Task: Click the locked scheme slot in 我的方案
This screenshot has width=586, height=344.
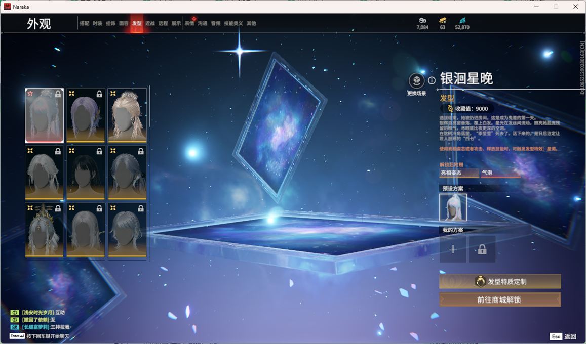Action: 482,249
